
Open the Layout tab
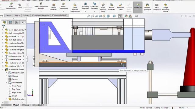9,15
